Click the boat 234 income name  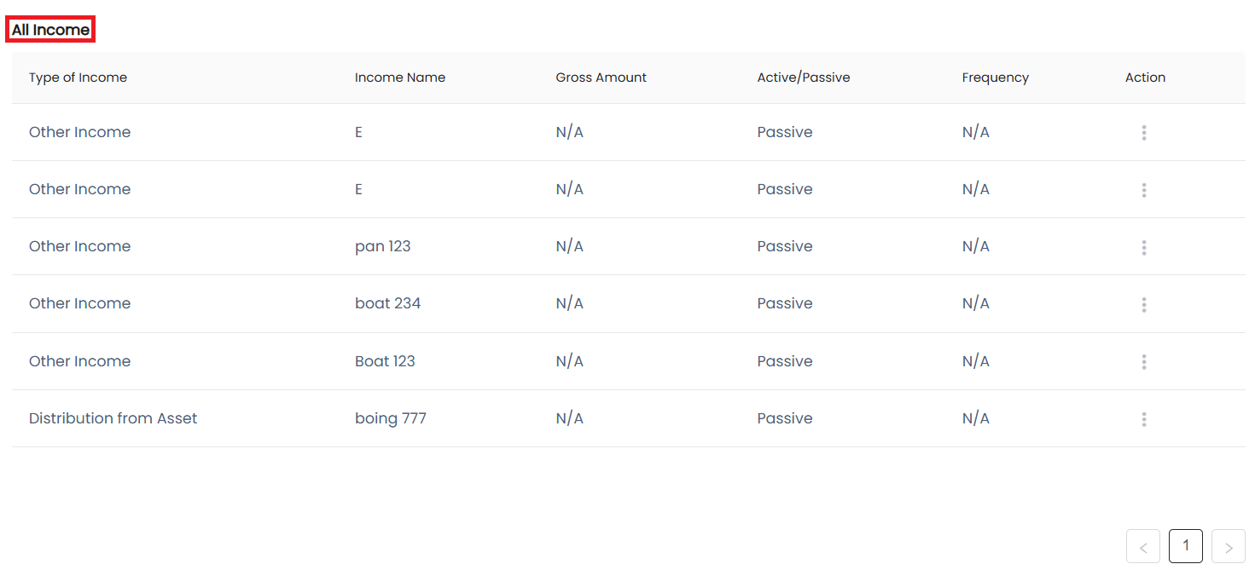point(387,303)
